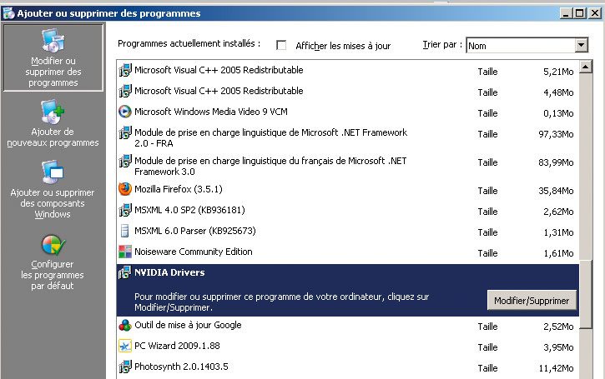Click the Modifier/Supprimer button

tap(532, 301)
